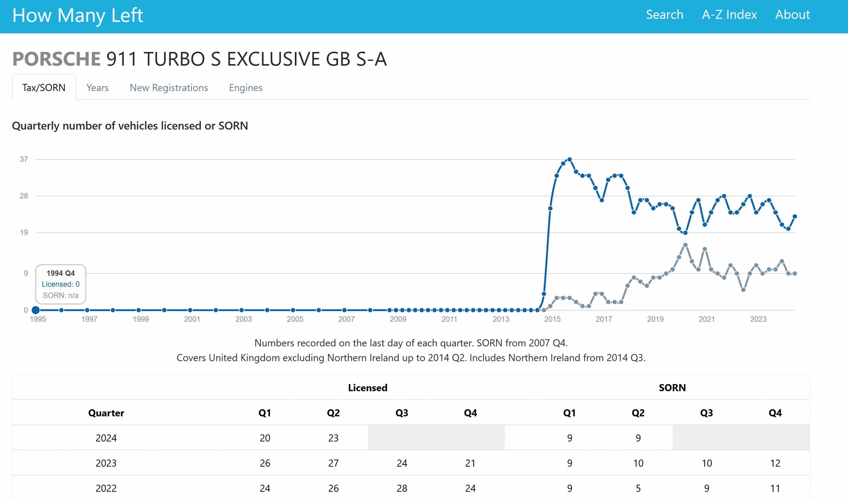Open the Engines tab
This screenshot has height=500, width=848.
pyautogui.click(x=245, y=88)
